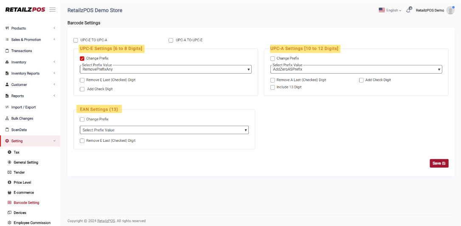Open Transactions in the sidebar
The width and height of the screenshot is (461, 226).
pyautogui.click(x=22, y=51)
